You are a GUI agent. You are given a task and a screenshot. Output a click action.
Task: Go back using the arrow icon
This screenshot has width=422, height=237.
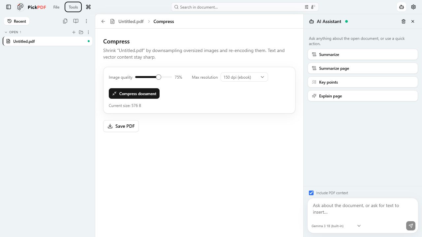(x=103, y=21)
